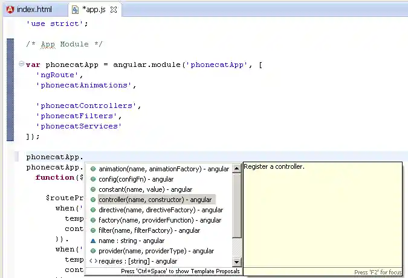Click the closing ]); line

pyautogui.click(x=33, y=136)
